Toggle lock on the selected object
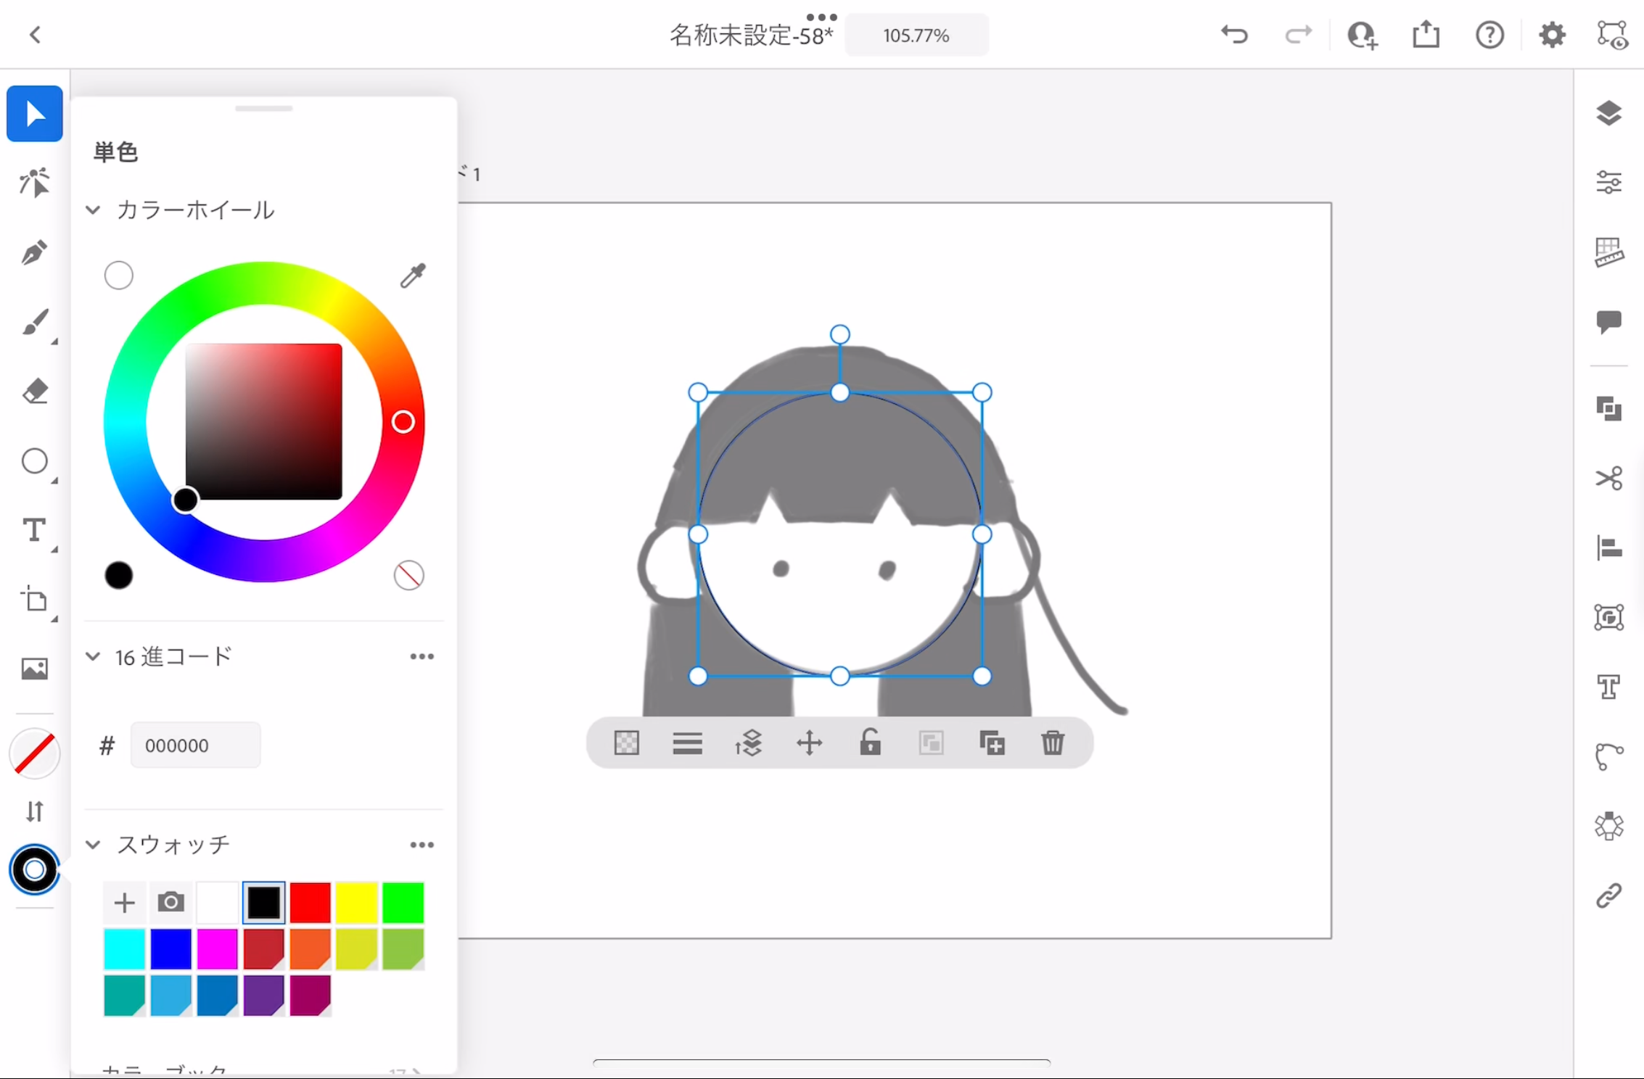Screen dimensions: 1644x1079 (x=870, y=743)
